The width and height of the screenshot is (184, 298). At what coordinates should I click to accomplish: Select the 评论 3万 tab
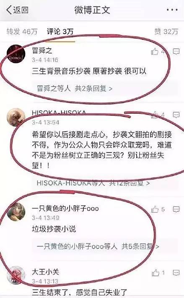60,31
